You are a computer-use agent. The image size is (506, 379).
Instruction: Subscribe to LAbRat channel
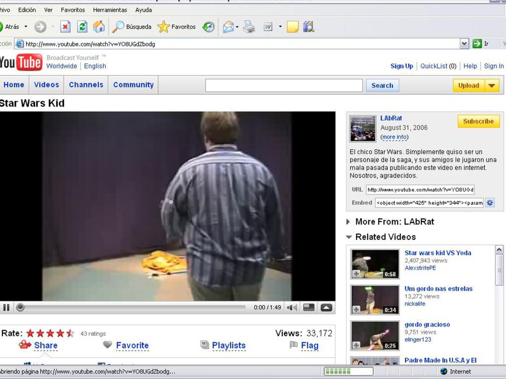478,121
